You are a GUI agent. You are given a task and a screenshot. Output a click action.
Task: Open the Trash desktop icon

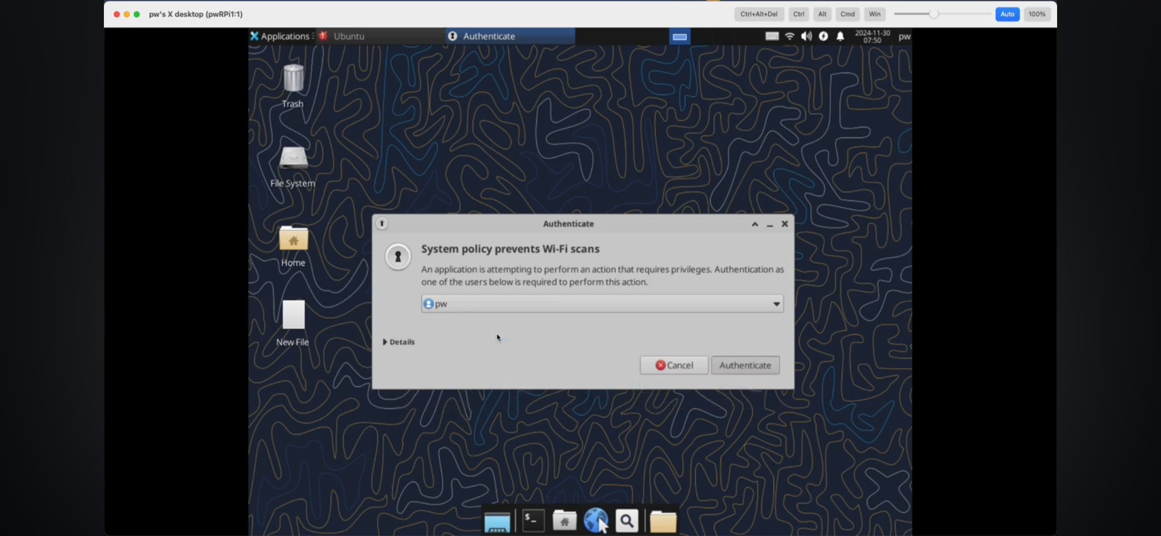click(x=293, y=79)
